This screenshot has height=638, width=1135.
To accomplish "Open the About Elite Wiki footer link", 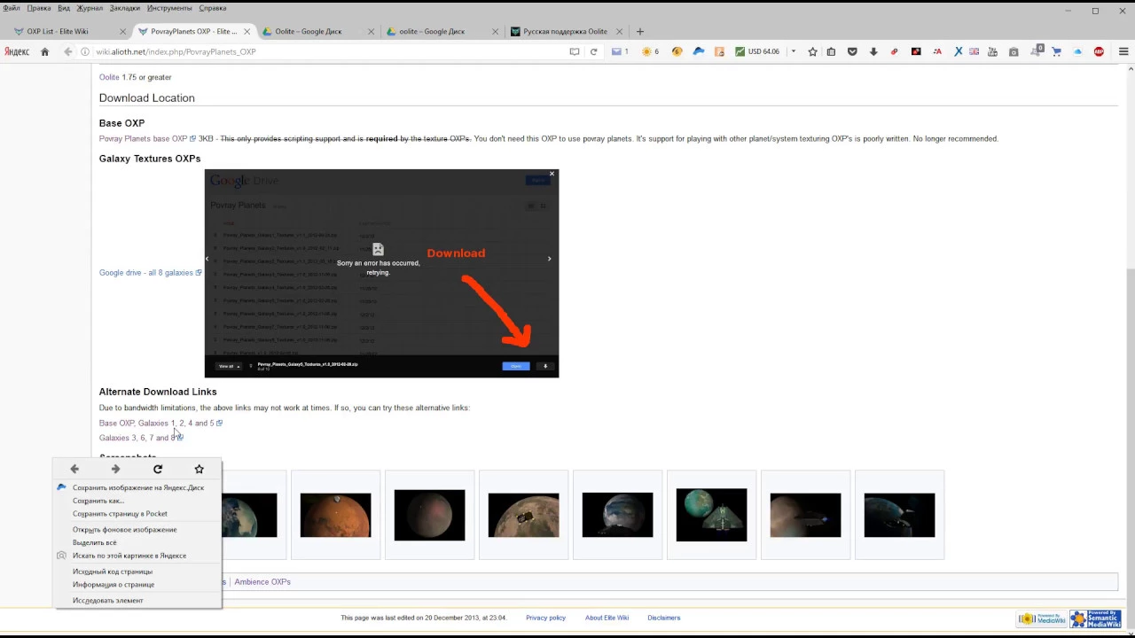I will click(607, 618).
